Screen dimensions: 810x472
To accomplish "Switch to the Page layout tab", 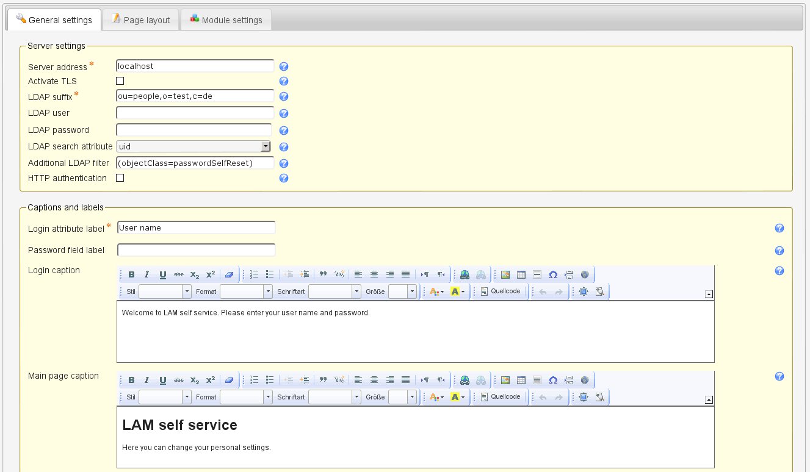I will 140,20.
